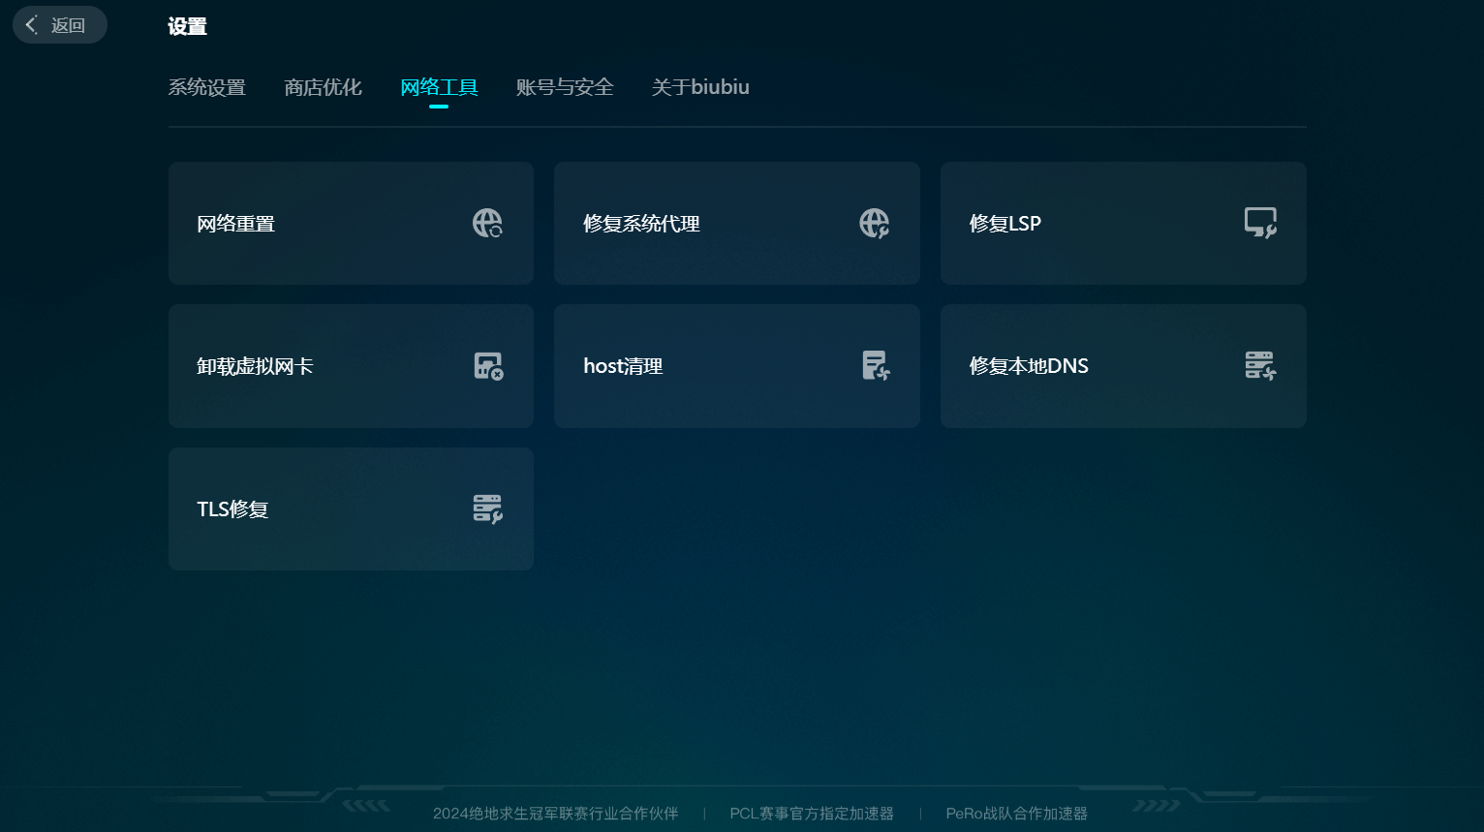Click the document cleanup icon for host清理
The width and height of the screenshot is (1484, 832).
pos(875,366)
